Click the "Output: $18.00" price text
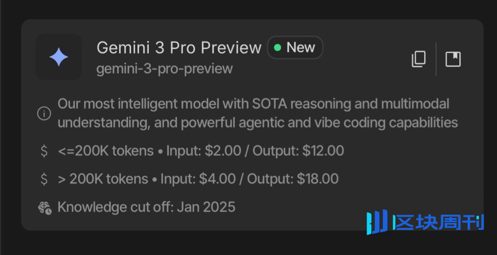 pyautogui.click(x=293, y=179)
